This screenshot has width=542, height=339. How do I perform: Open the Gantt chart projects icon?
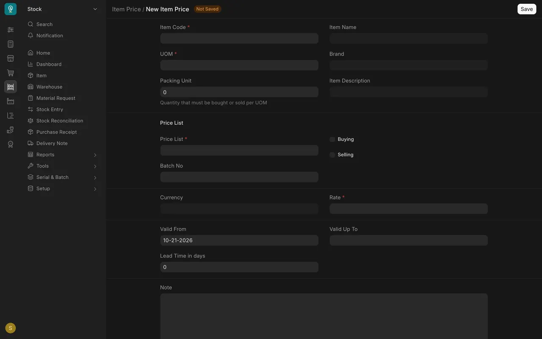click(11, 115)
